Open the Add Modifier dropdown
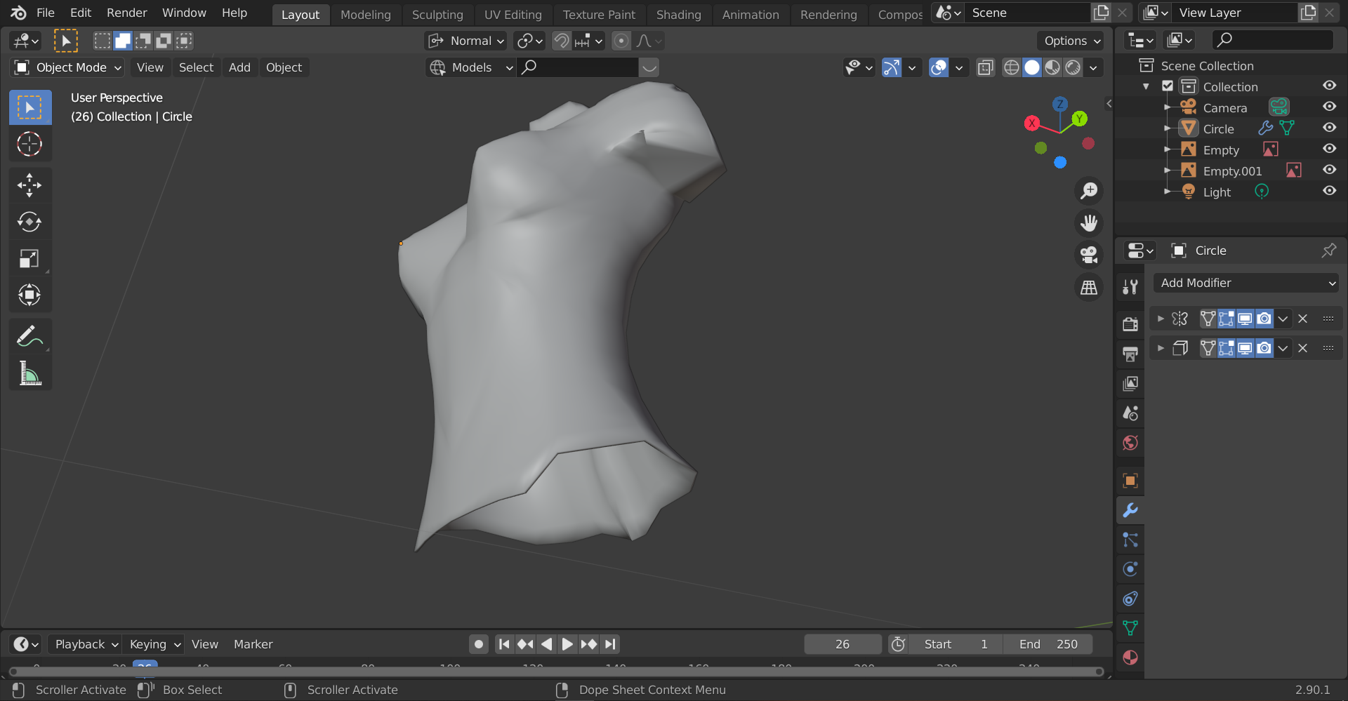Image resolution: width=1348 pixels, height=701 pixels. coord(1245,283)
